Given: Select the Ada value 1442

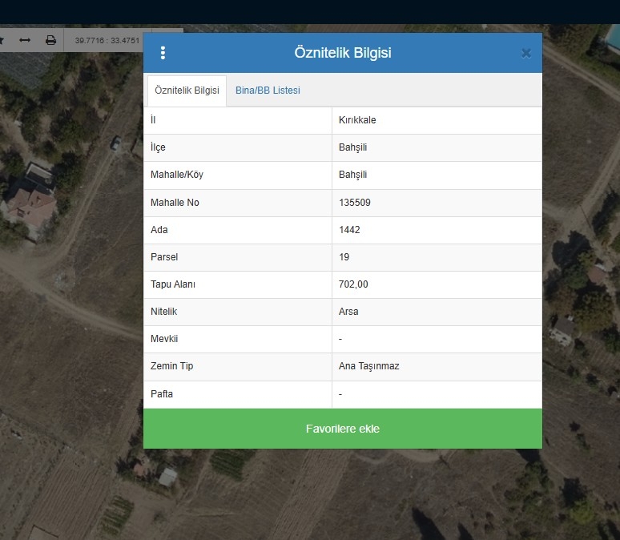Looking at the screenshot, I should [349, 230].
